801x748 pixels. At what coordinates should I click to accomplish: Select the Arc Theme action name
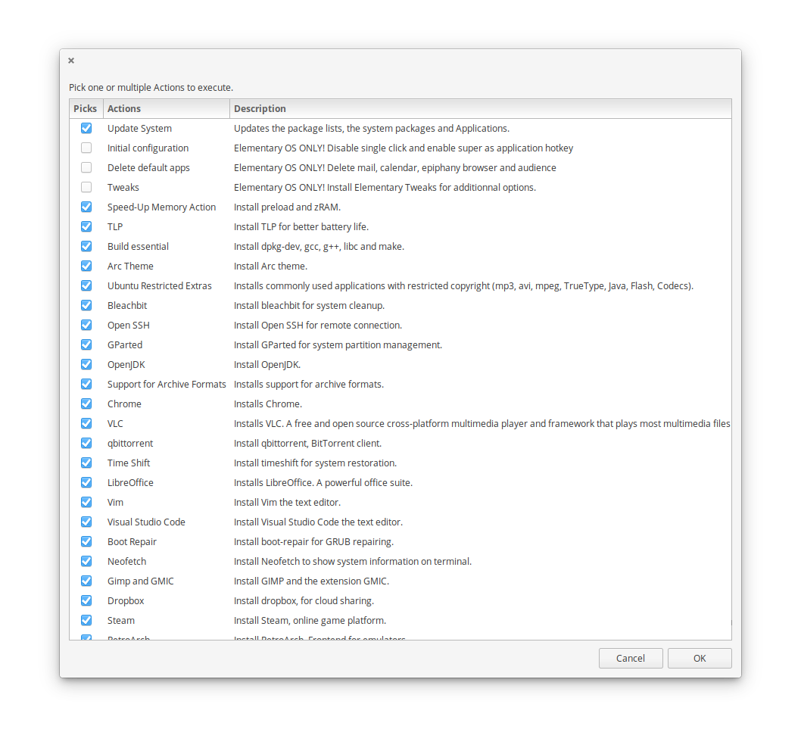pos(130,266)
